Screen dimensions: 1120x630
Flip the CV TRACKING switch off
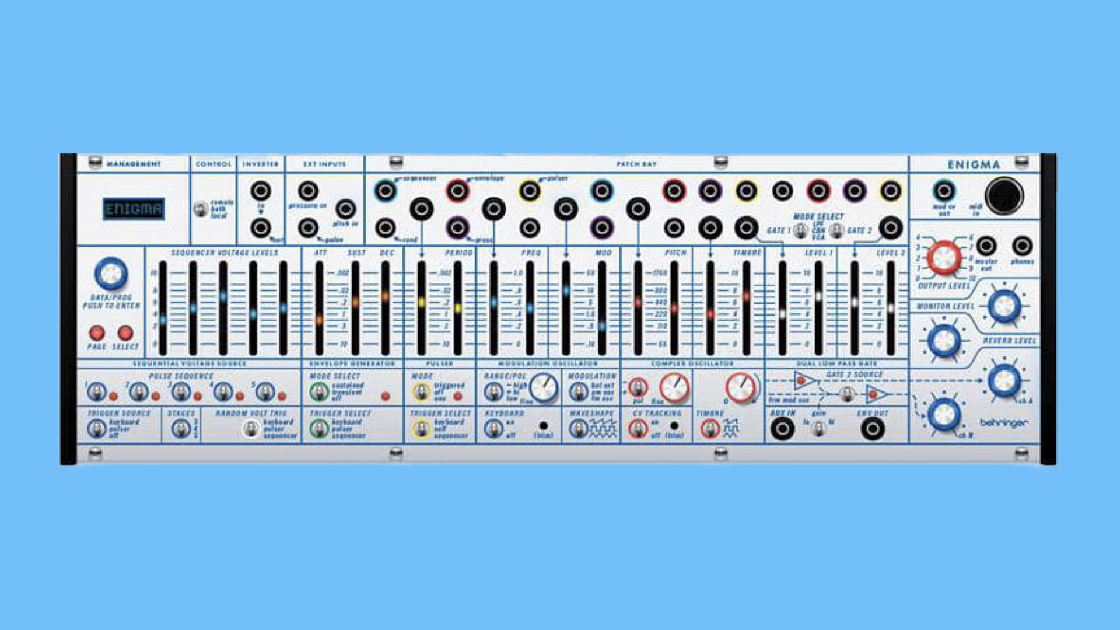click(x=638, y=429)
